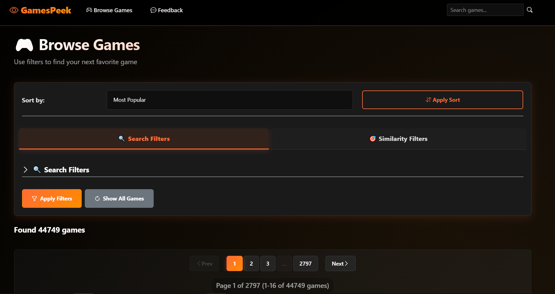This screenshot has height=294, width=555.
Task: Focus the Search games input field
Action: 485,10
